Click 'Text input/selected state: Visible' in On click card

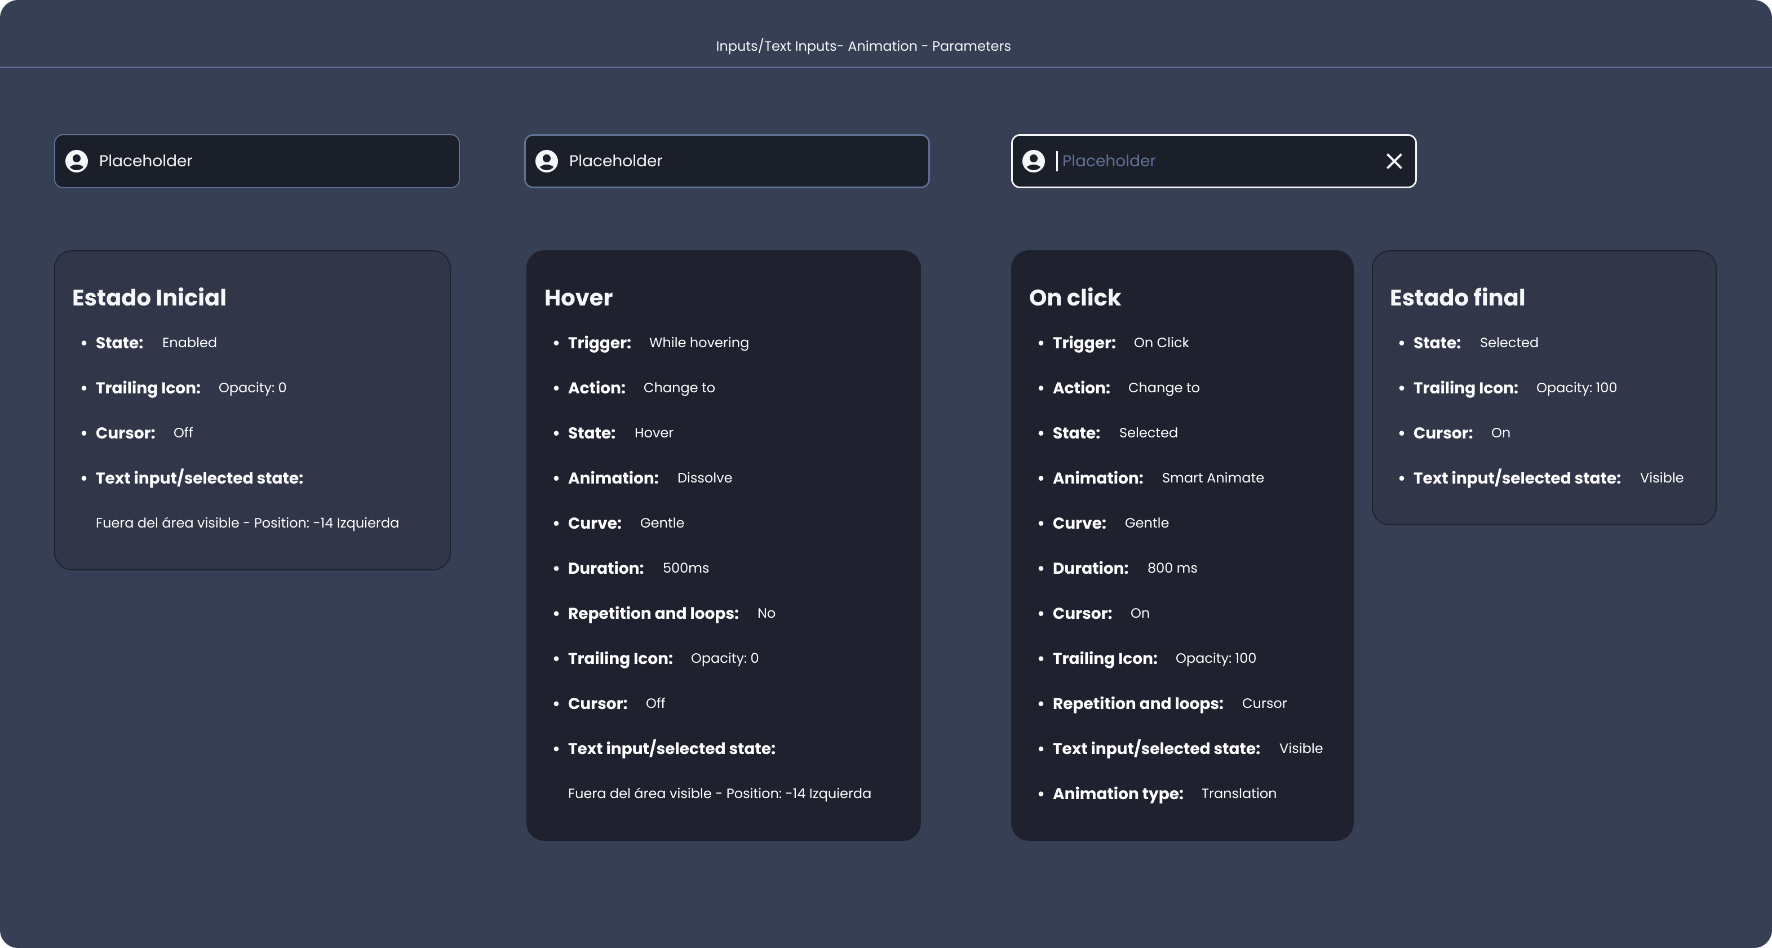(x=1188, y=748)
